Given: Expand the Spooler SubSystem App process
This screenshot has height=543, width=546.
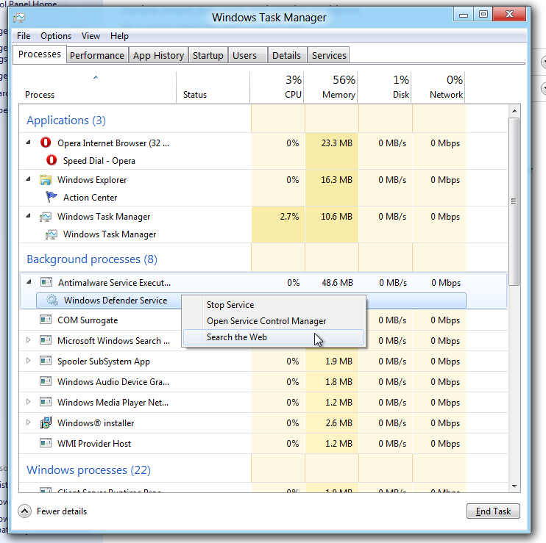Looking at the screenshot, I should tap(29, 361).
